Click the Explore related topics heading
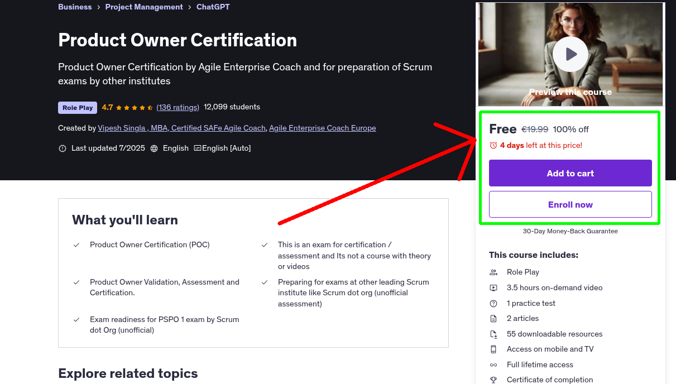The image size is (676, 384). click(128, 373)
